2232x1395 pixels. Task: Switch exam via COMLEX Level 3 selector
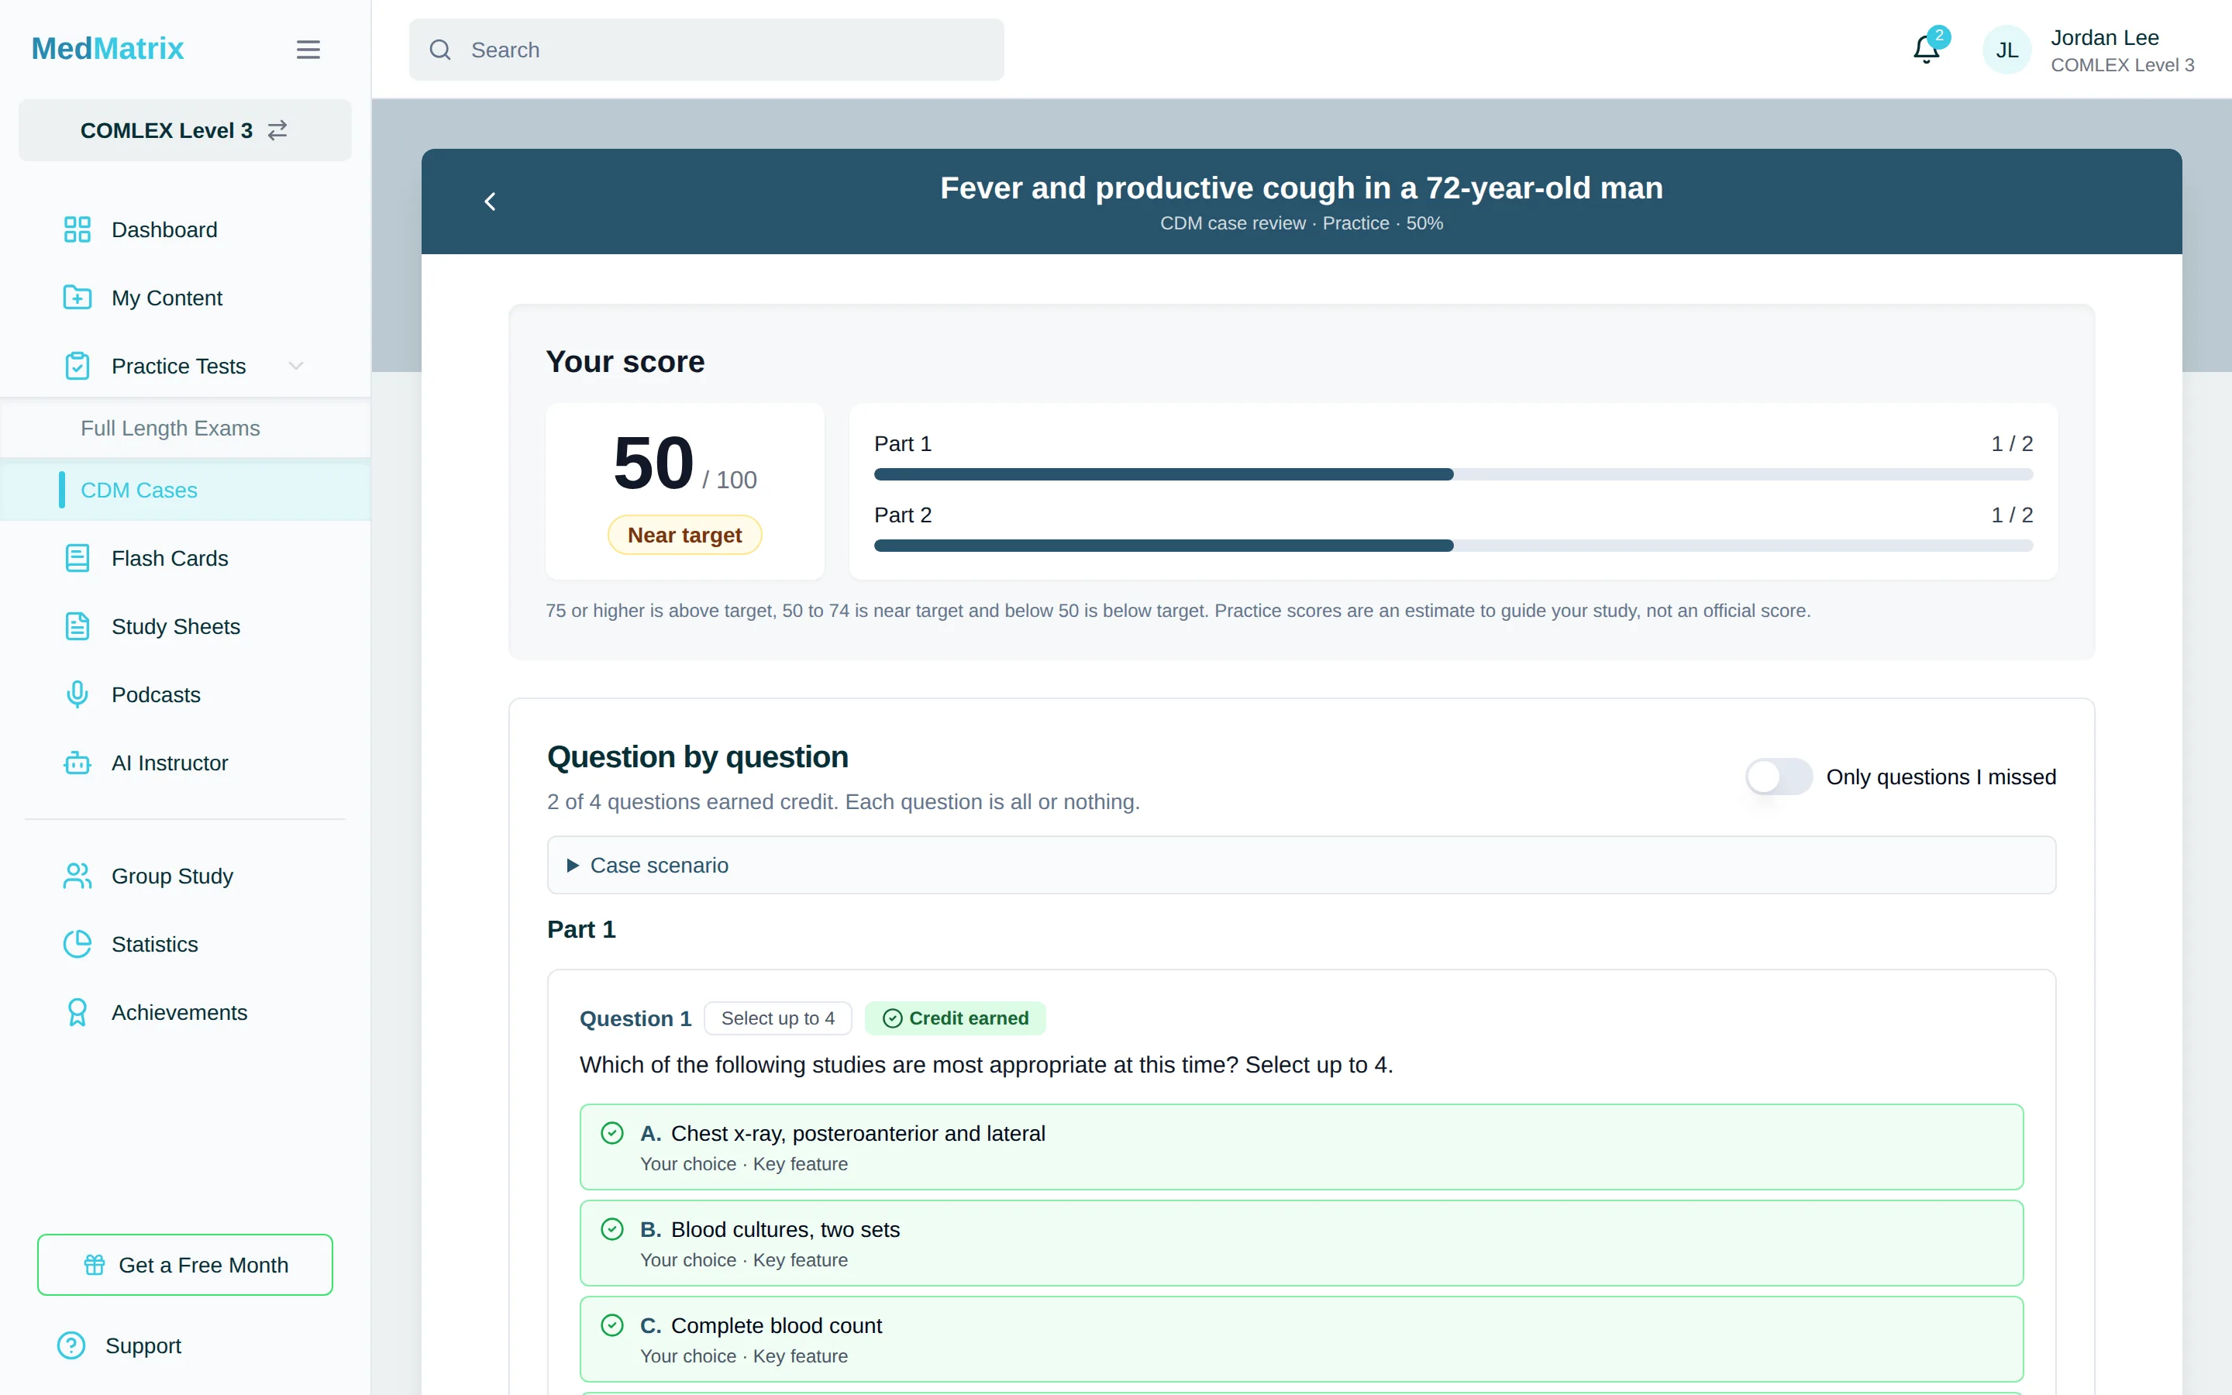184,130
